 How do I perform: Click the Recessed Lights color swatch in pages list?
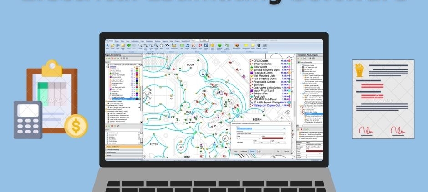coord(137,77)
